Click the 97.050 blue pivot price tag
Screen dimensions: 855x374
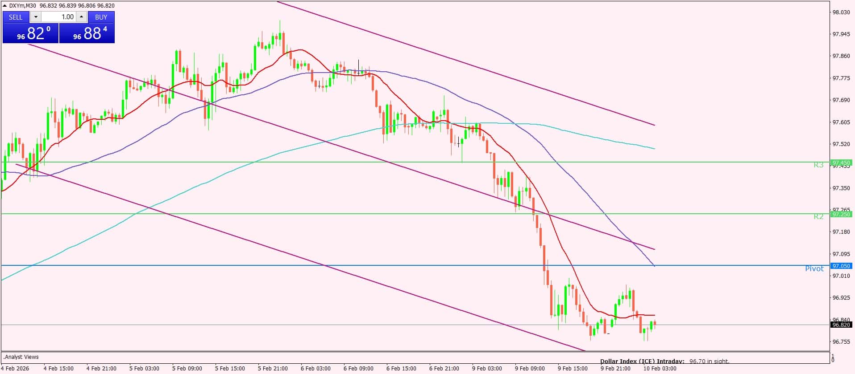[x=841, y=266]
